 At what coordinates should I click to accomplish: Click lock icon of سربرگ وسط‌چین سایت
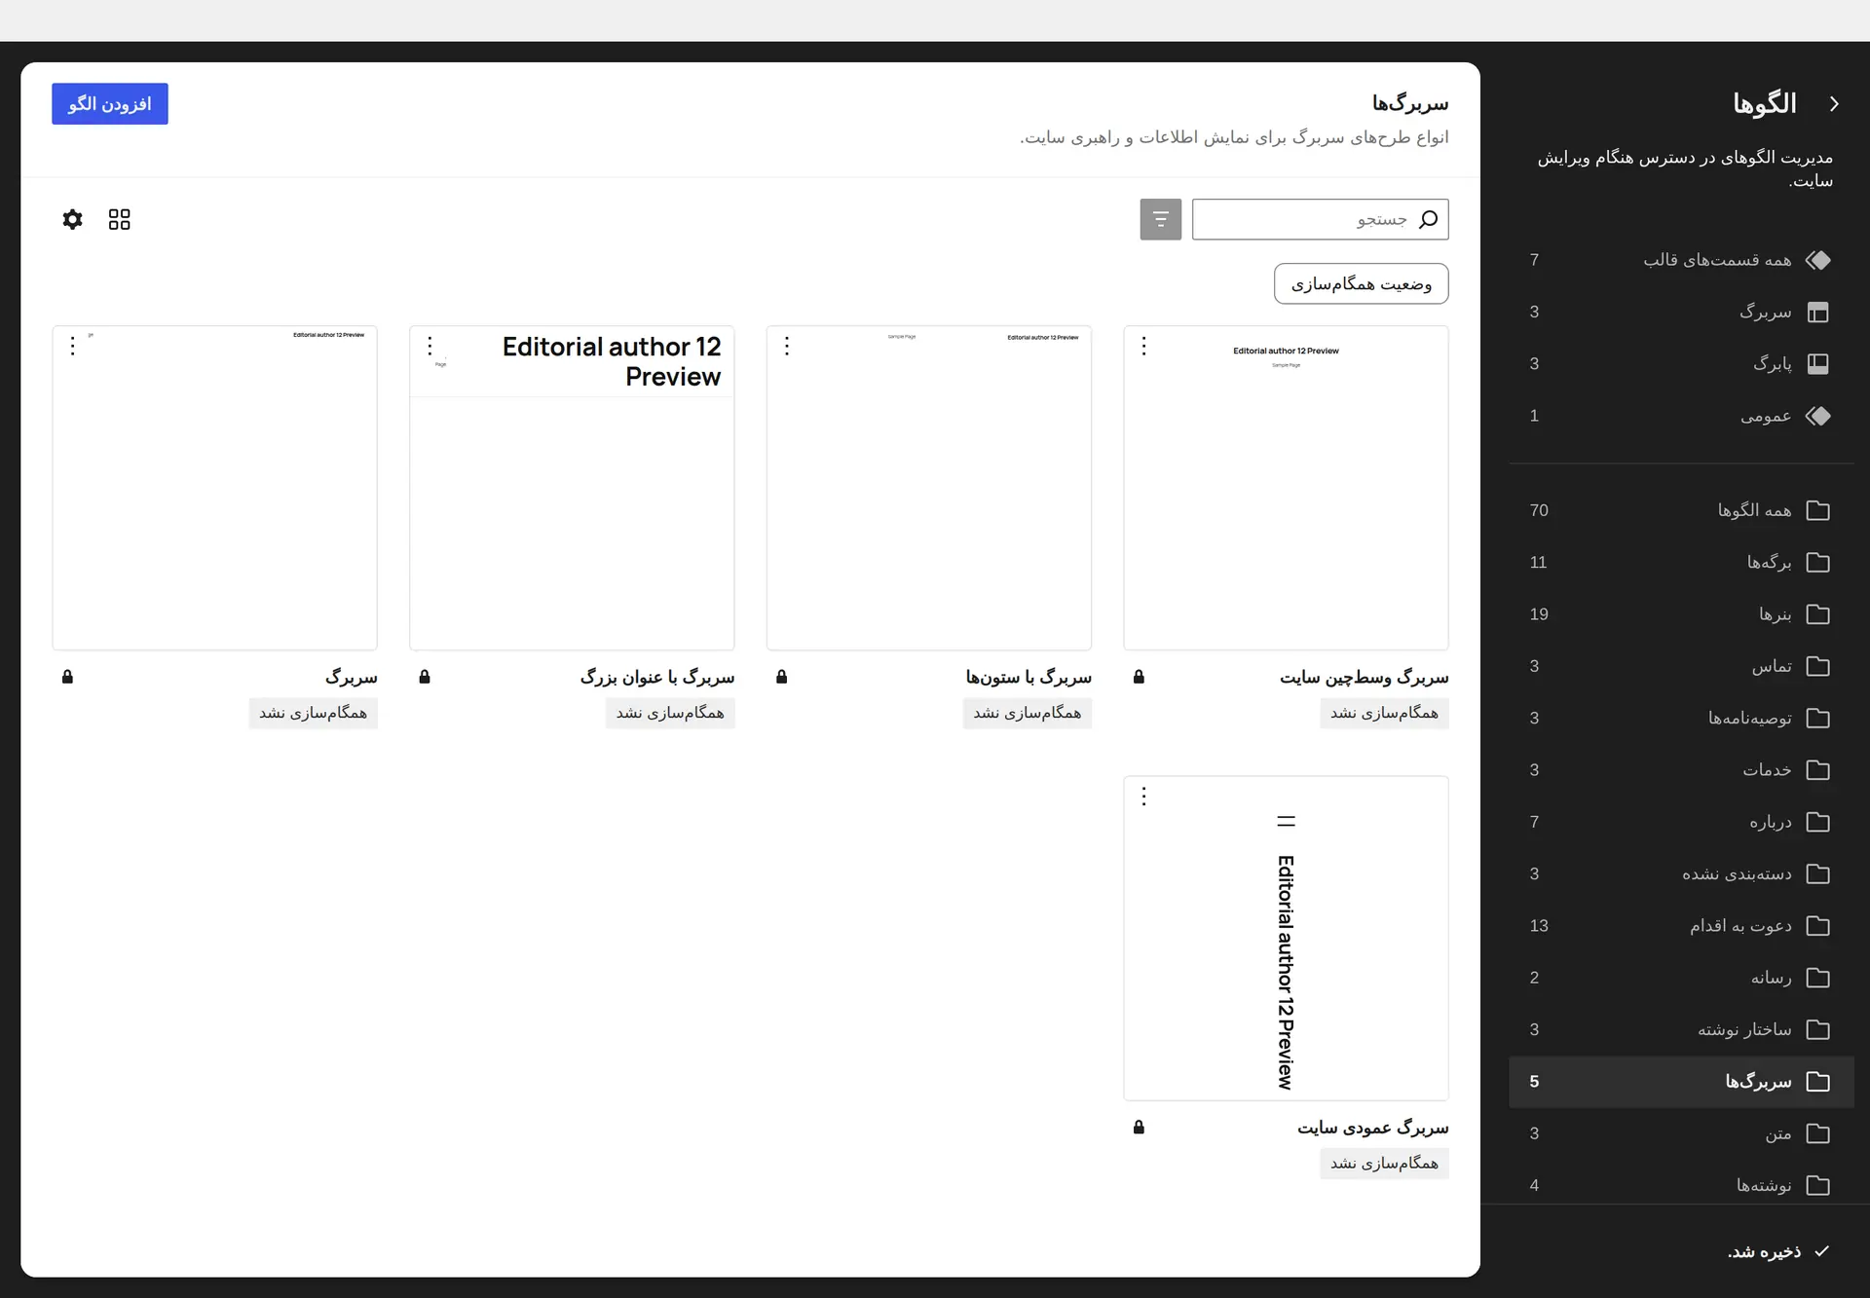pos(1139,677)
